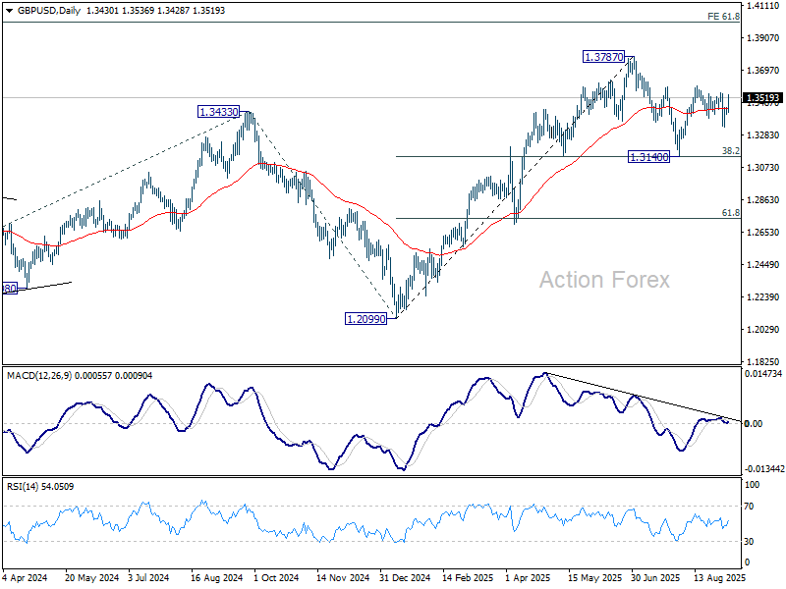Image resolution: width=786 pixels, height=589 pixels.
Task: Select the MACD(12,26,9) indicator label
Action: [39, 376]
